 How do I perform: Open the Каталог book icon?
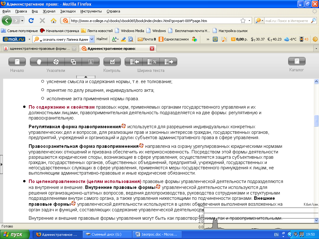tap(297, 61)
